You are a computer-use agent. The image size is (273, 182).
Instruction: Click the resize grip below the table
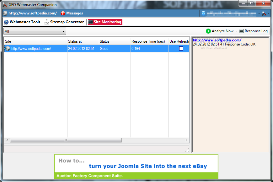[x=187, y=150]
